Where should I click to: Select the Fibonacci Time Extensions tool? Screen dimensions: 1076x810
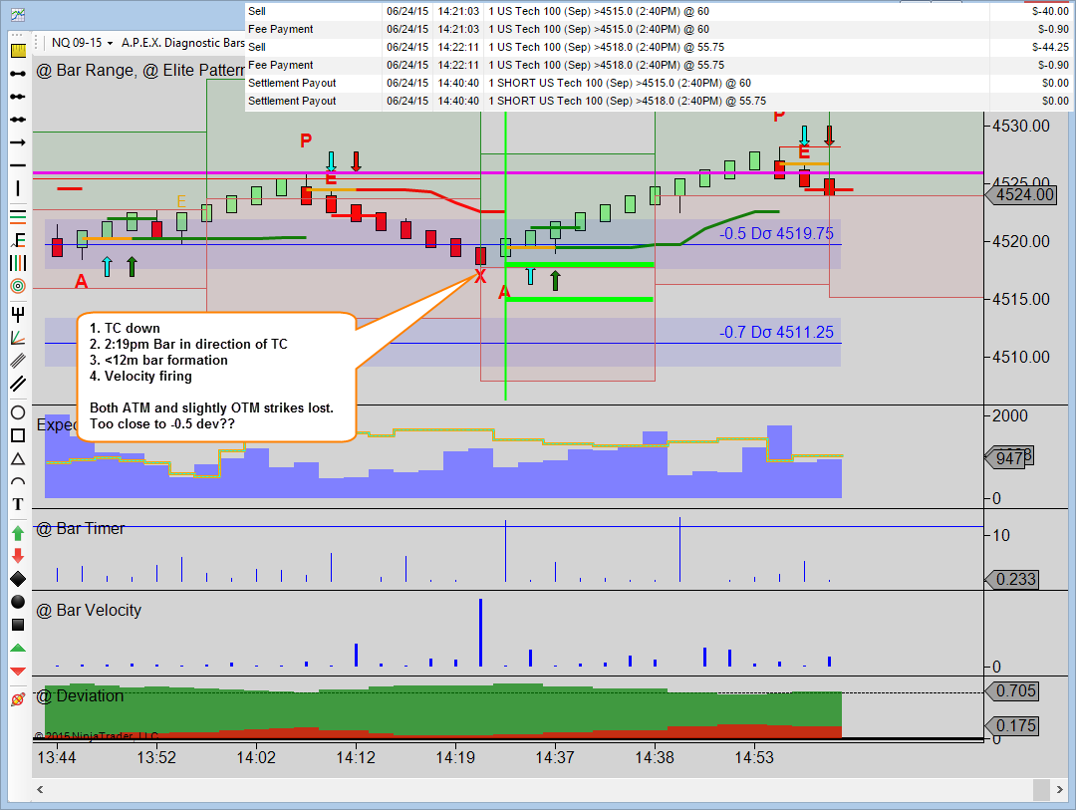click(18, 263)
